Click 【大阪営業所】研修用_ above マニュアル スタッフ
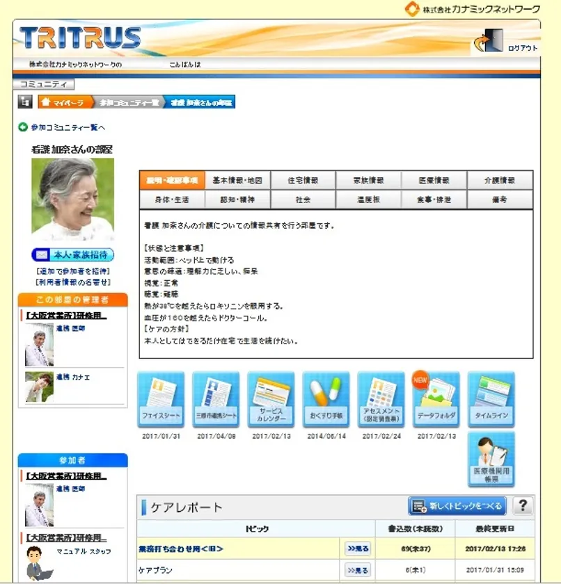 (x=66, y=538)
